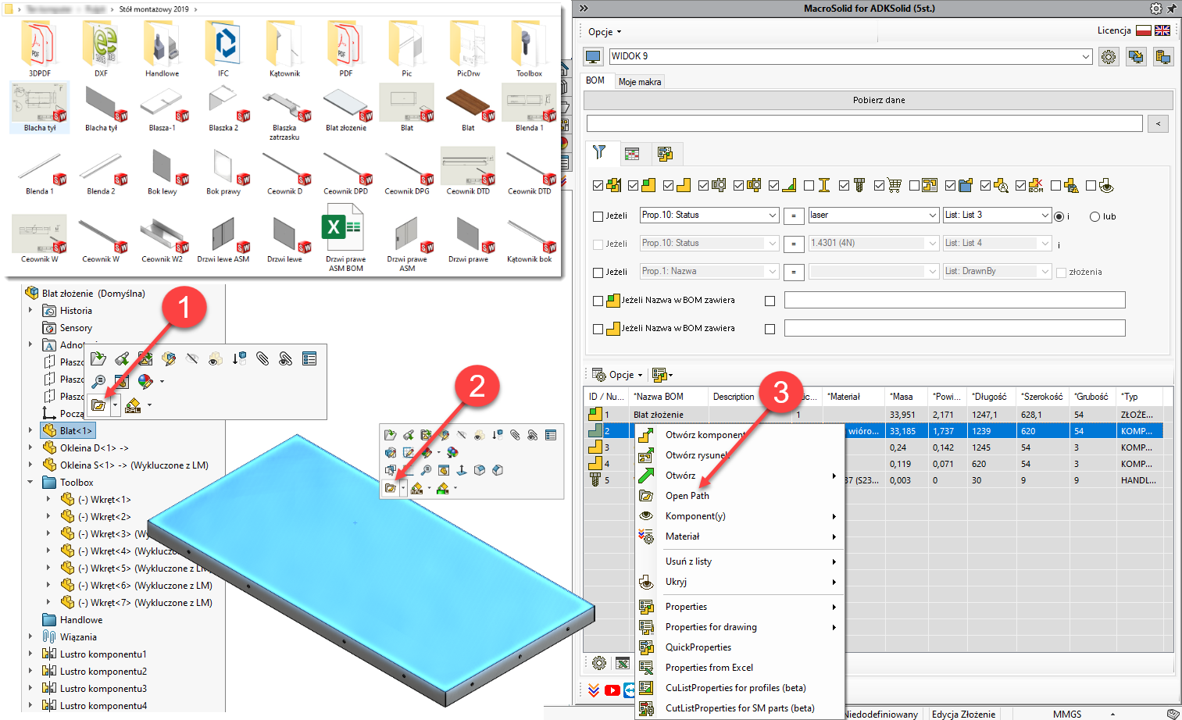Switch to Moje makra tab

click(x=640, y=82)
